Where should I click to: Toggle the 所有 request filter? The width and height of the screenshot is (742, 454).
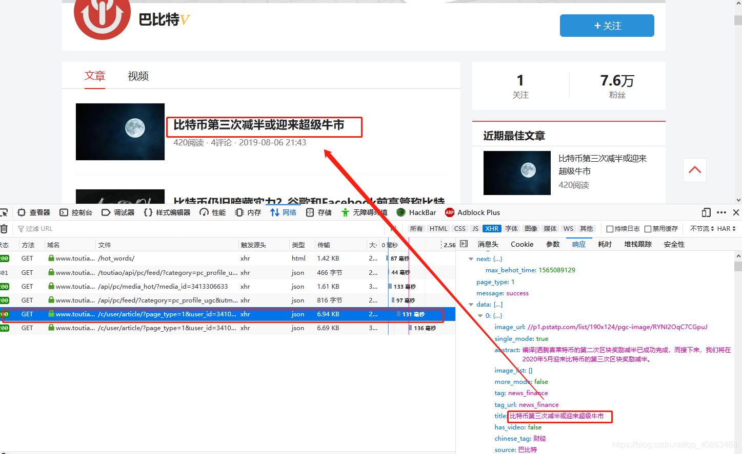[416, 229]
